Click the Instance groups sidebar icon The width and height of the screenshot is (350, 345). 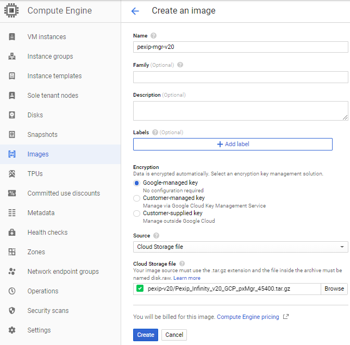pos(12,57)
